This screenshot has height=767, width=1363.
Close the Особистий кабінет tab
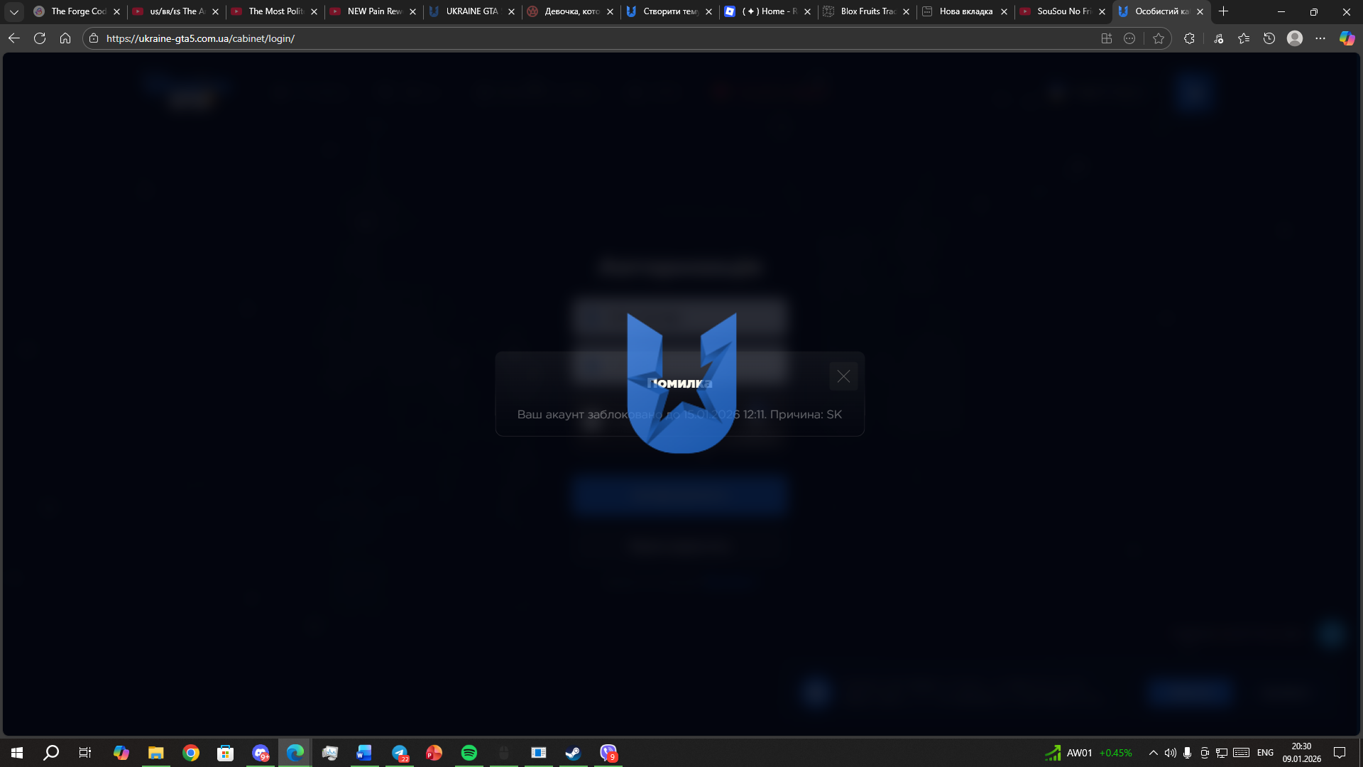[1200, 11]
